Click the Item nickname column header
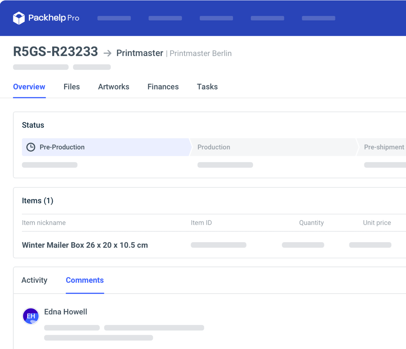 click(44, 223)
